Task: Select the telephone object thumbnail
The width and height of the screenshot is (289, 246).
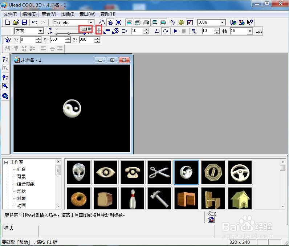Action: tap(133, 172)
